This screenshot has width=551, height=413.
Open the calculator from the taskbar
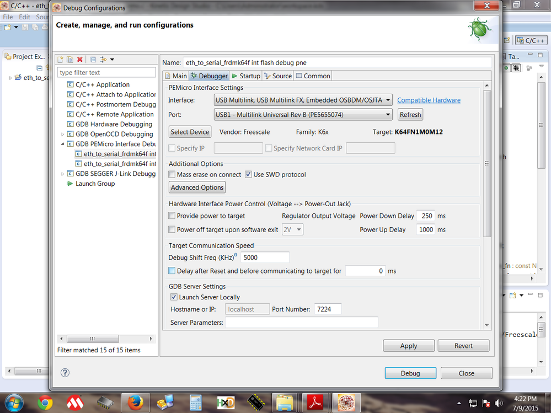195,403
